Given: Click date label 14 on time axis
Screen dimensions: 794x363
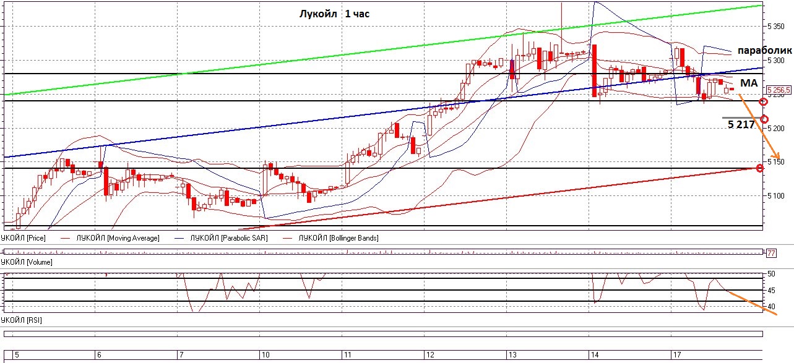Looking at the screenshot, I should 594,355.
